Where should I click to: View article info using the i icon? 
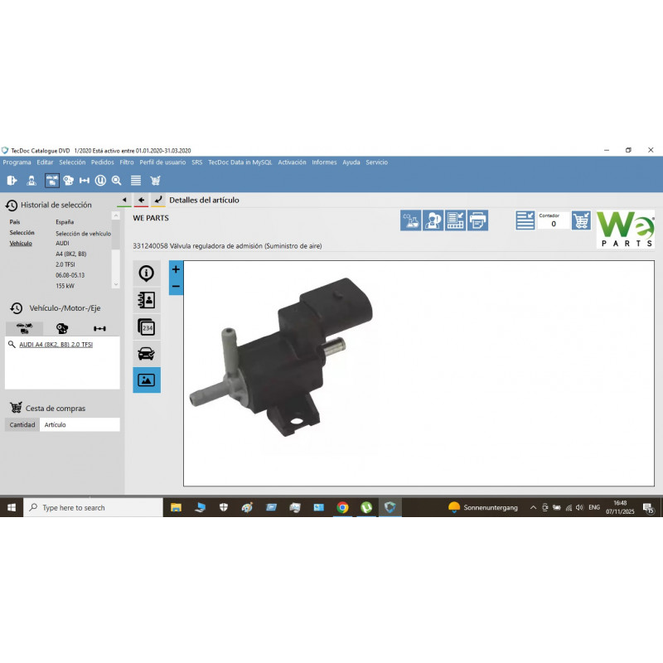(147, 273)
